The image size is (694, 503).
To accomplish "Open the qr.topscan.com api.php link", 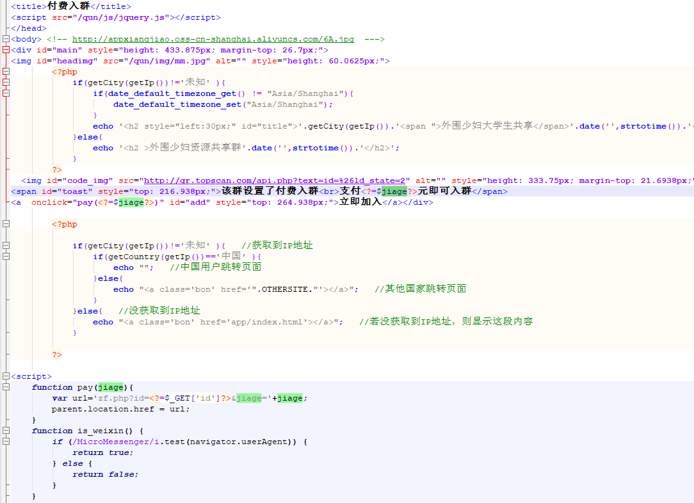I will coord(276,180).
